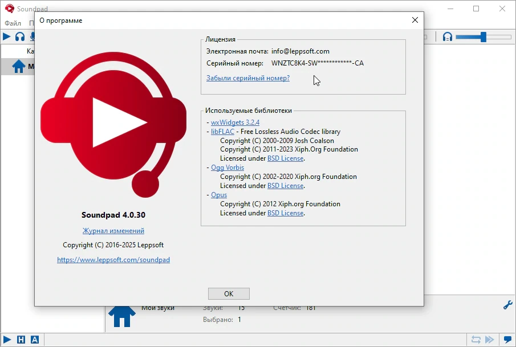Close the О программе dialog
This screenshot has height=347, width=516.
[x=415, y=20]
